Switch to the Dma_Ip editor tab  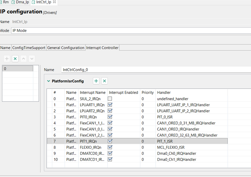point(20,2)
